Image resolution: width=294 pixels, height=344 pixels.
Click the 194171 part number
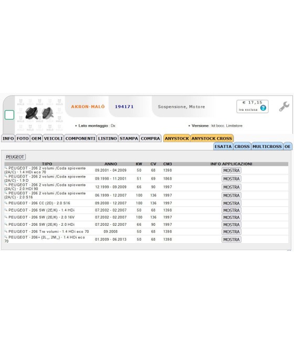click(x=124, y=107)
